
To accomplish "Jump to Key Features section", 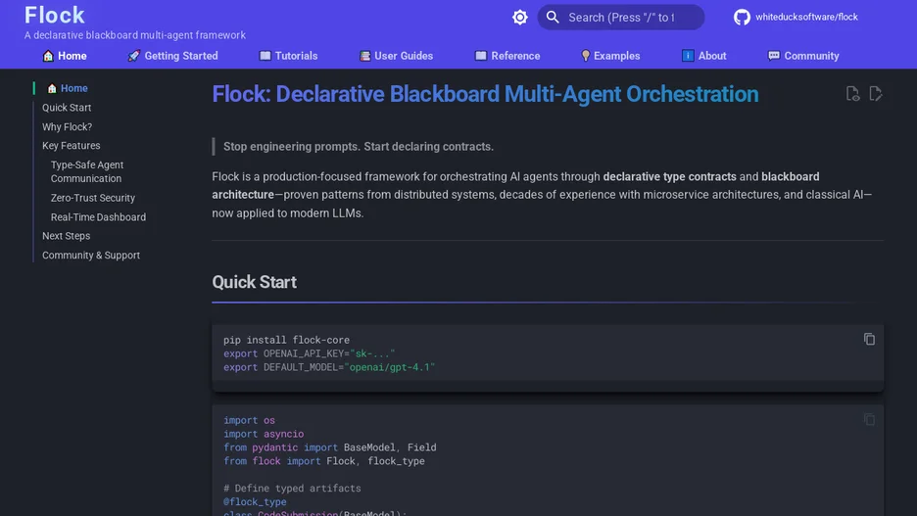I will tap(71, 146).
